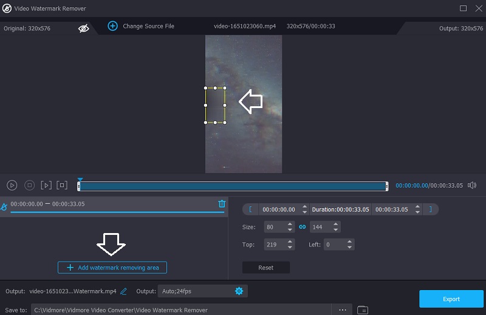Toggle the original preview eye icon
The image size is (486, 315).
[x=84, y=28]
